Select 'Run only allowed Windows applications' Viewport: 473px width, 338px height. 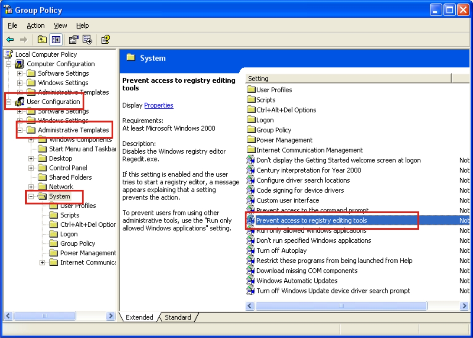tap(311, 231)
